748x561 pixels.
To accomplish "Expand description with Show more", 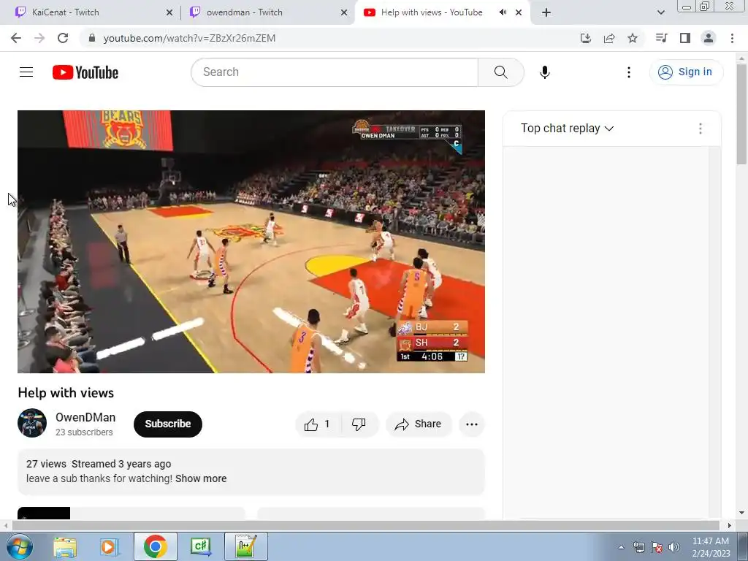I will pos(201,478).
